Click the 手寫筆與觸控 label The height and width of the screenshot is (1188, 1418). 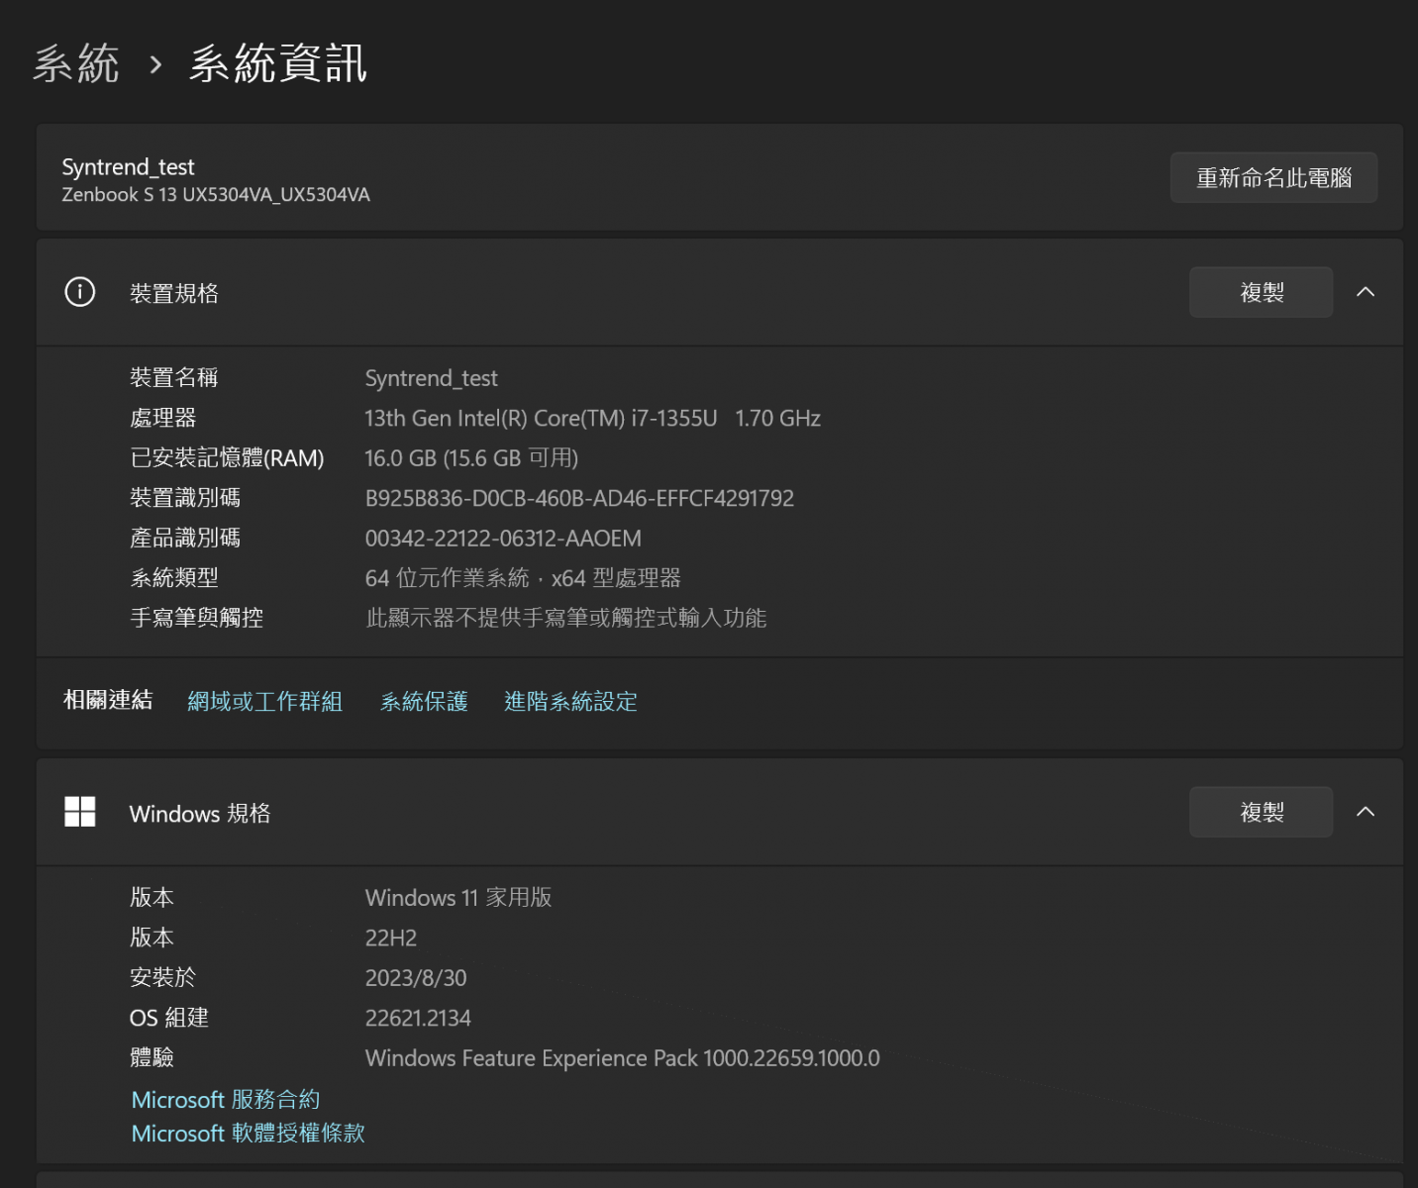pyautogui.click(x=196, y=618)
